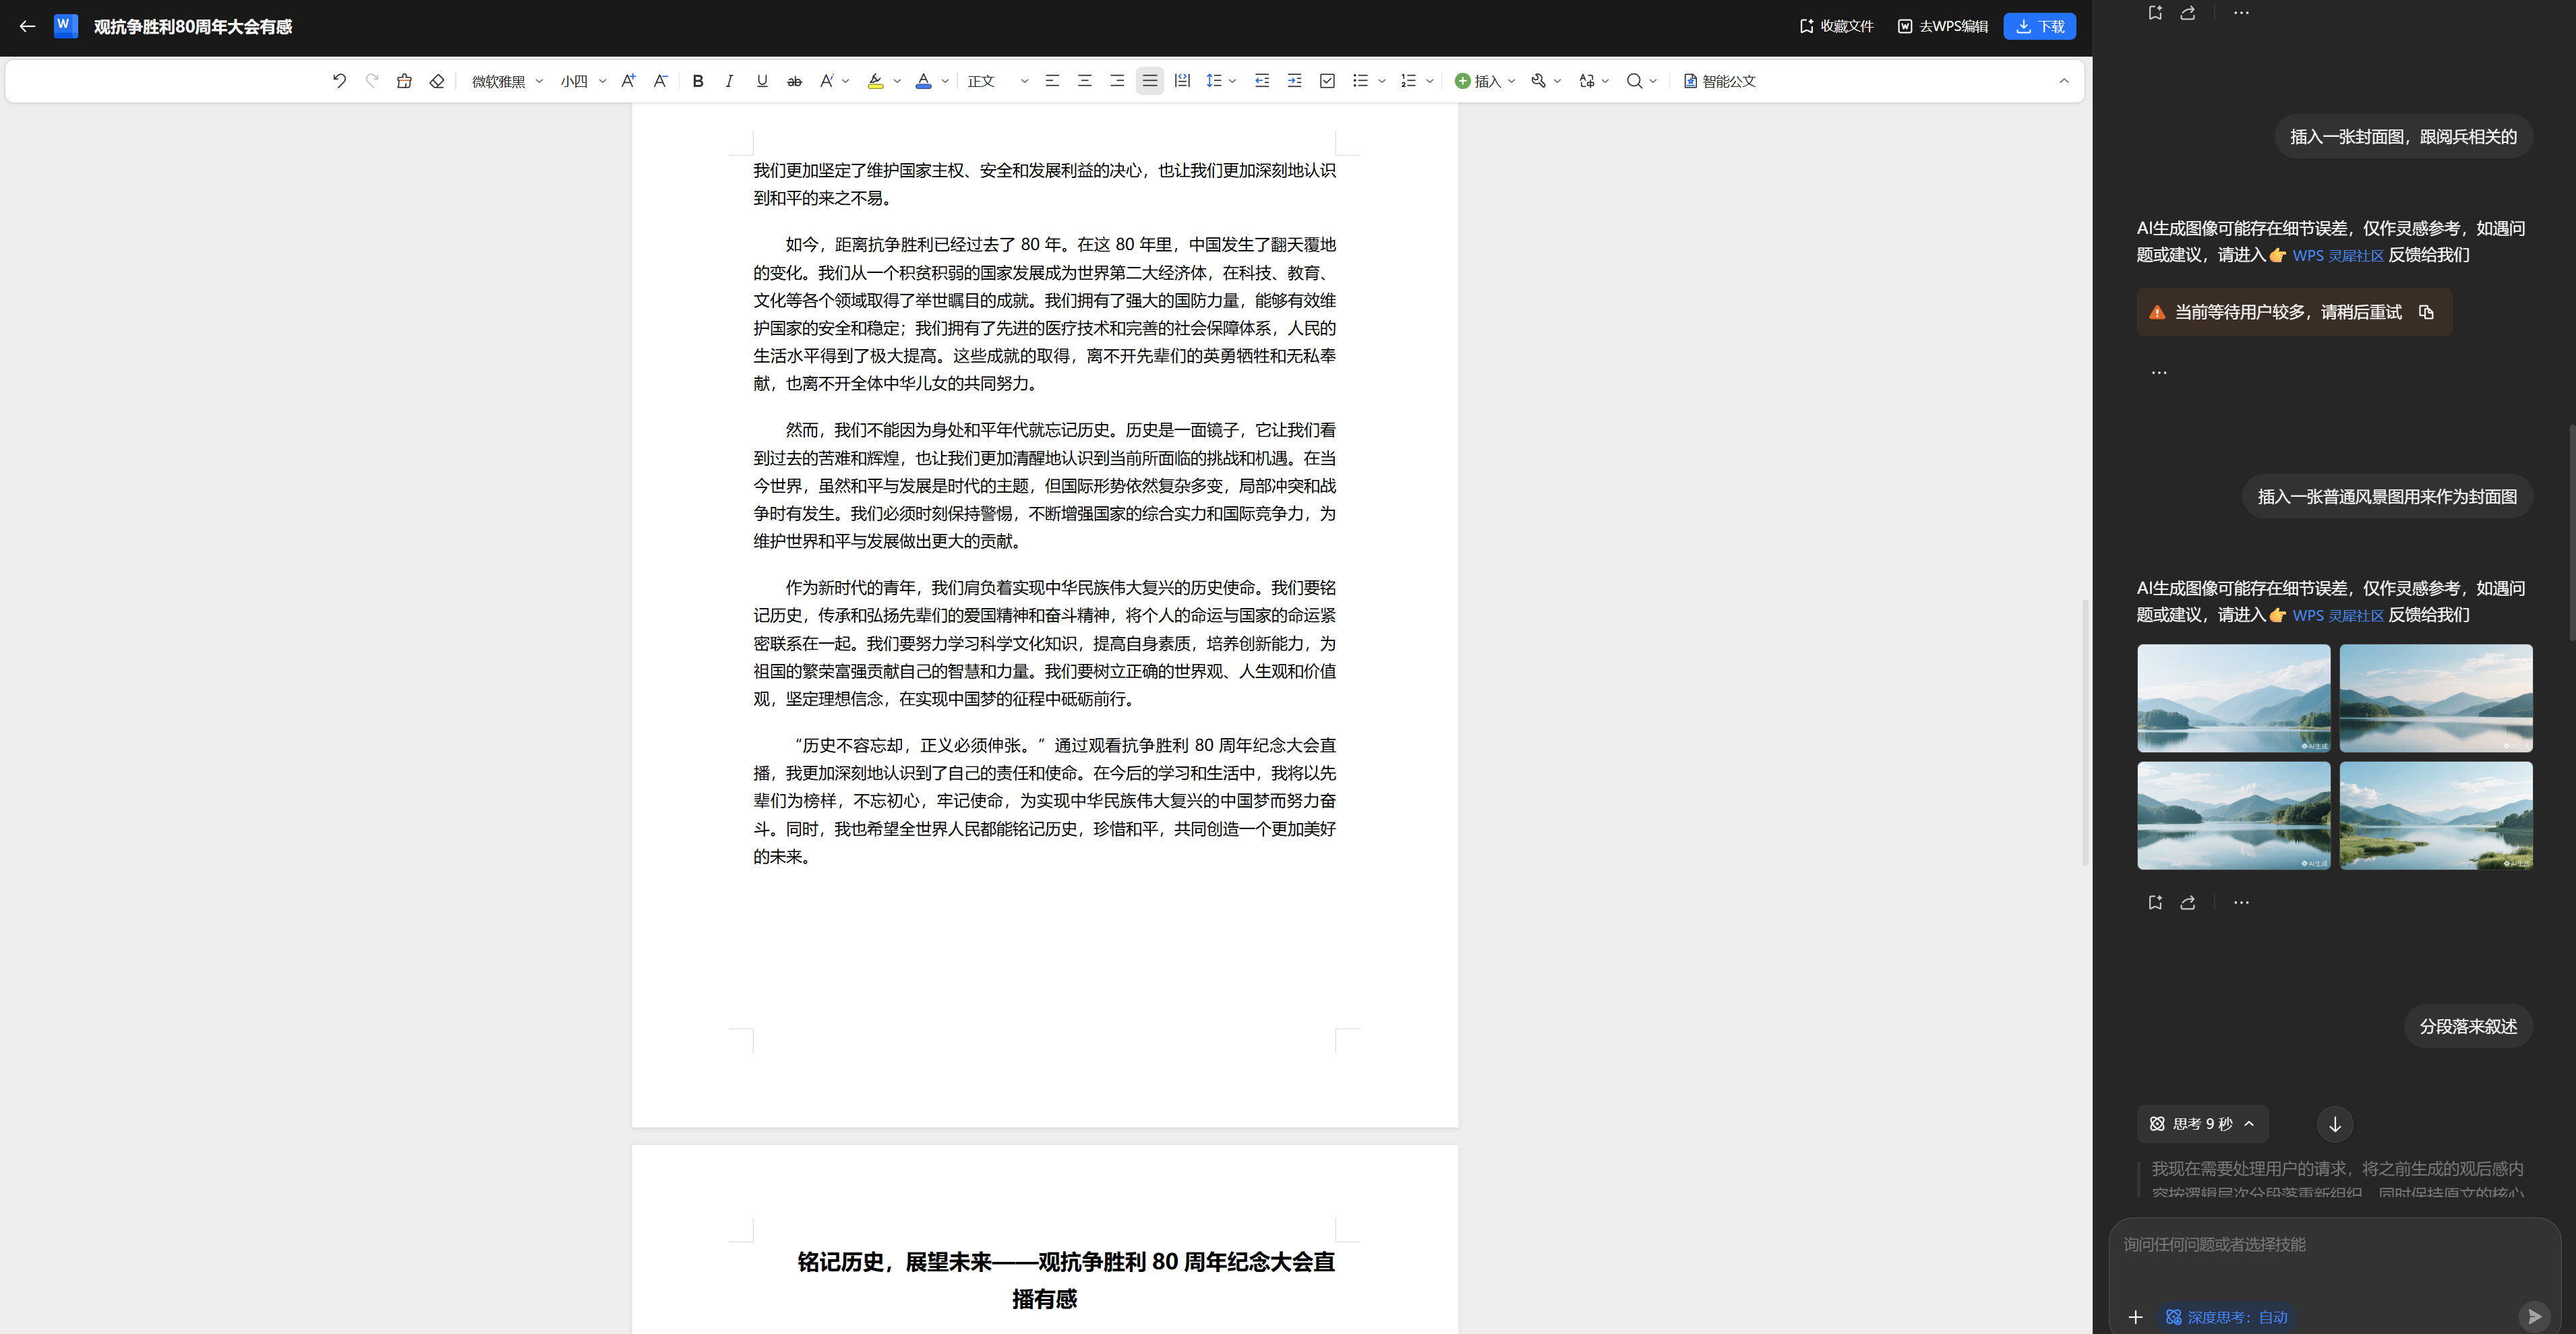Click the 智能公文 smart document icon

(1719, 81)
